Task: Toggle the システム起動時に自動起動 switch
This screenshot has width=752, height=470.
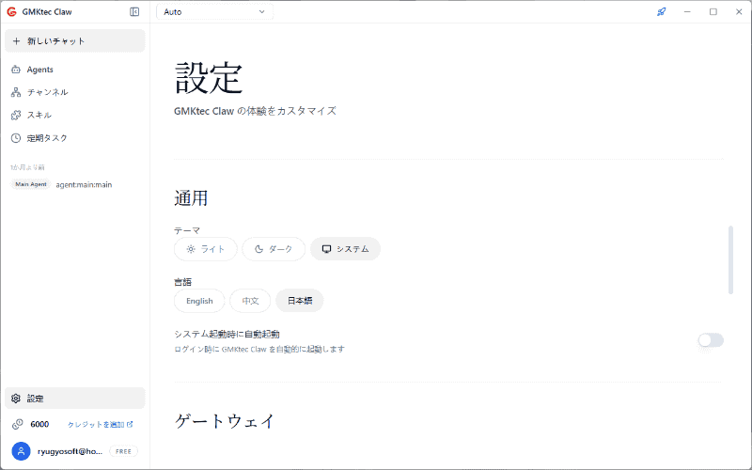Action: 711,340
